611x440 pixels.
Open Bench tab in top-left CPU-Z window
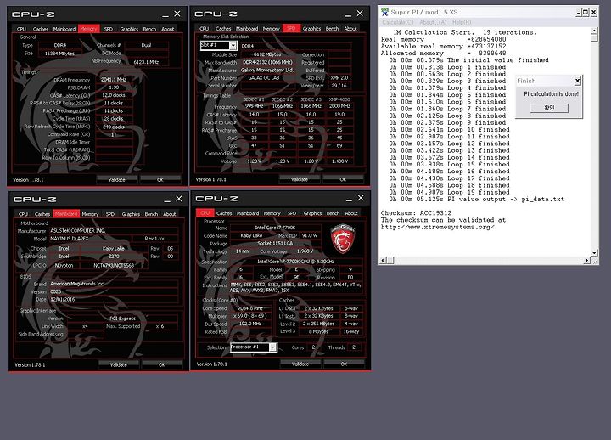(149, 29)
